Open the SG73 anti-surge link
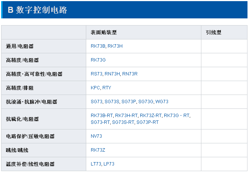Image resolution: width=249 pixels, height=173 pixels. [96, 102]
